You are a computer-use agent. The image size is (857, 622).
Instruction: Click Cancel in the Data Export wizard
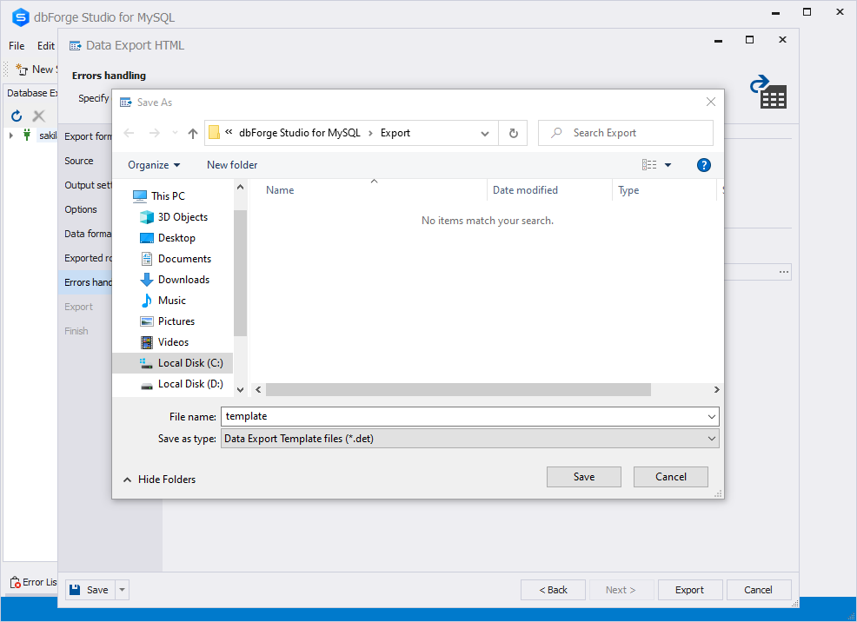[x=759, y=590]
